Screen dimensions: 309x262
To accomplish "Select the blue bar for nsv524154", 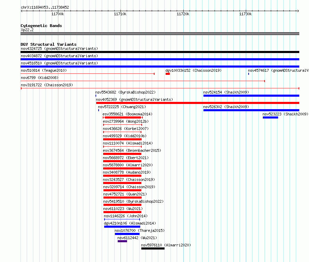I will 251,96.
